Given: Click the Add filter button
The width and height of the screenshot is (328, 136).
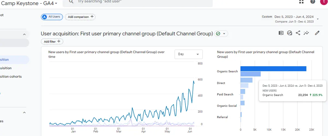Looking at the screenshot, I should coord(52,42).
